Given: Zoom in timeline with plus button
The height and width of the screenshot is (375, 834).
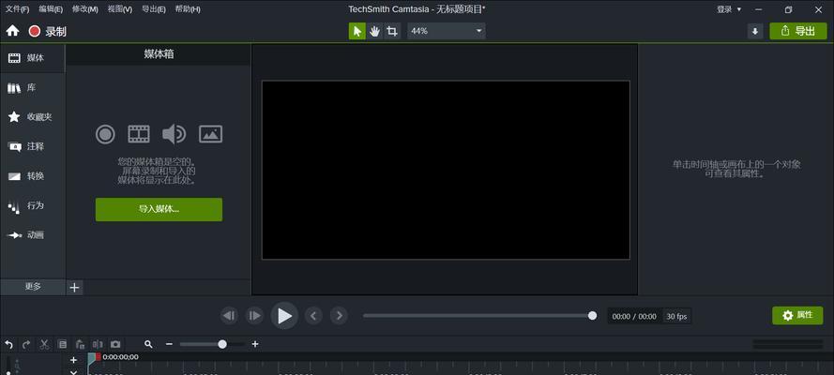Looking at the screenshot, I should pos(255,345).
